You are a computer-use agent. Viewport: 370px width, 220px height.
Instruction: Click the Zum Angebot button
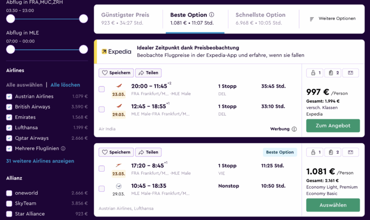[333, 126]
